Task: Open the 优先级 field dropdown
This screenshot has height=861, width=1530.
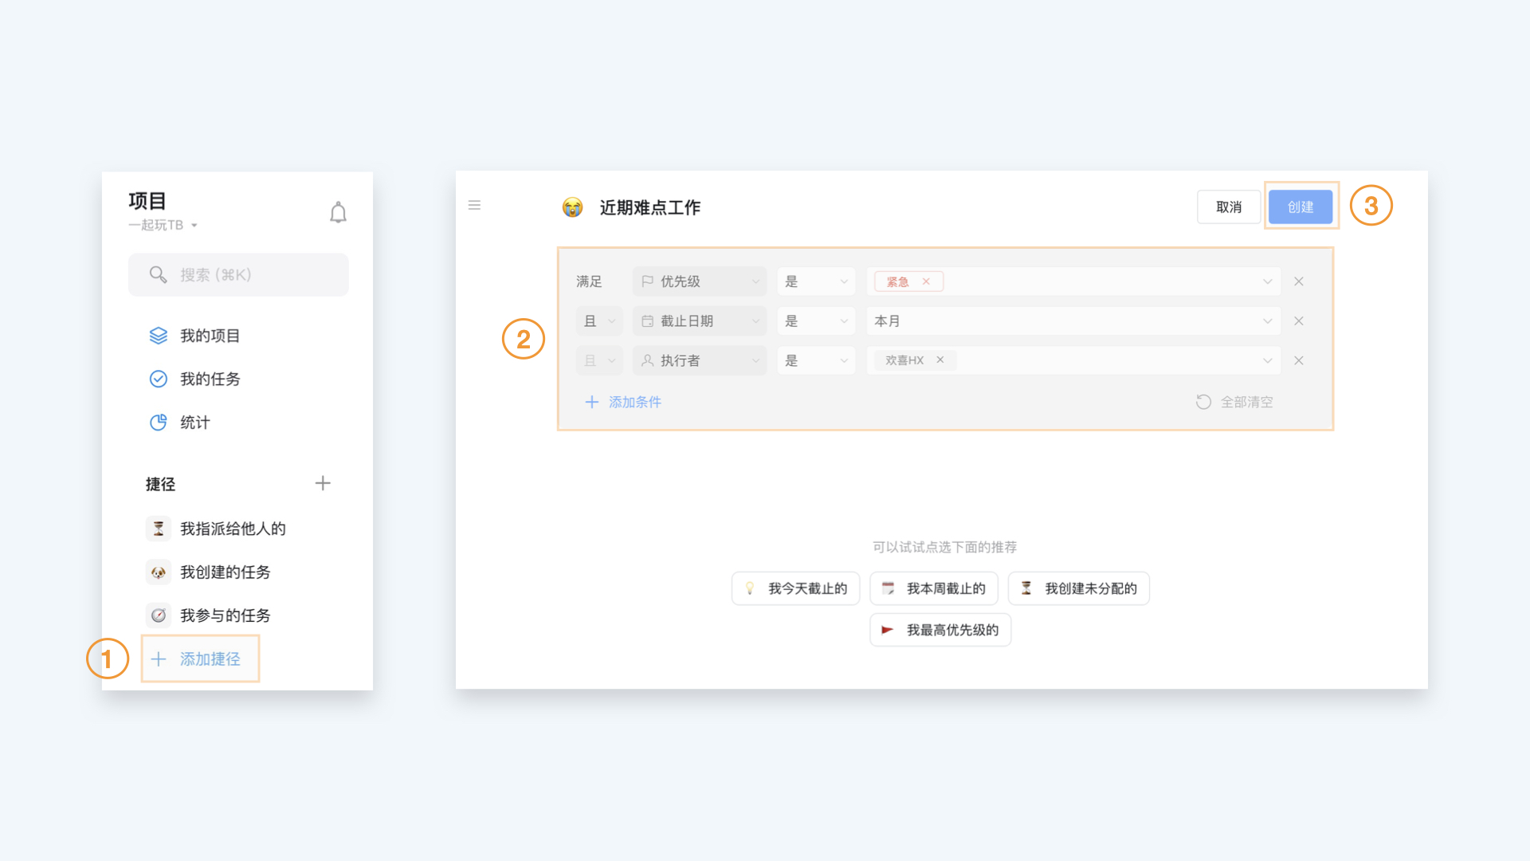Action: pyautogui.click(x=699, y=281)
